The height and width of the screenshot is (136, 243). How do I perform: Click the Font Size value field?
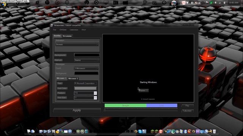[x=84, y=97]
